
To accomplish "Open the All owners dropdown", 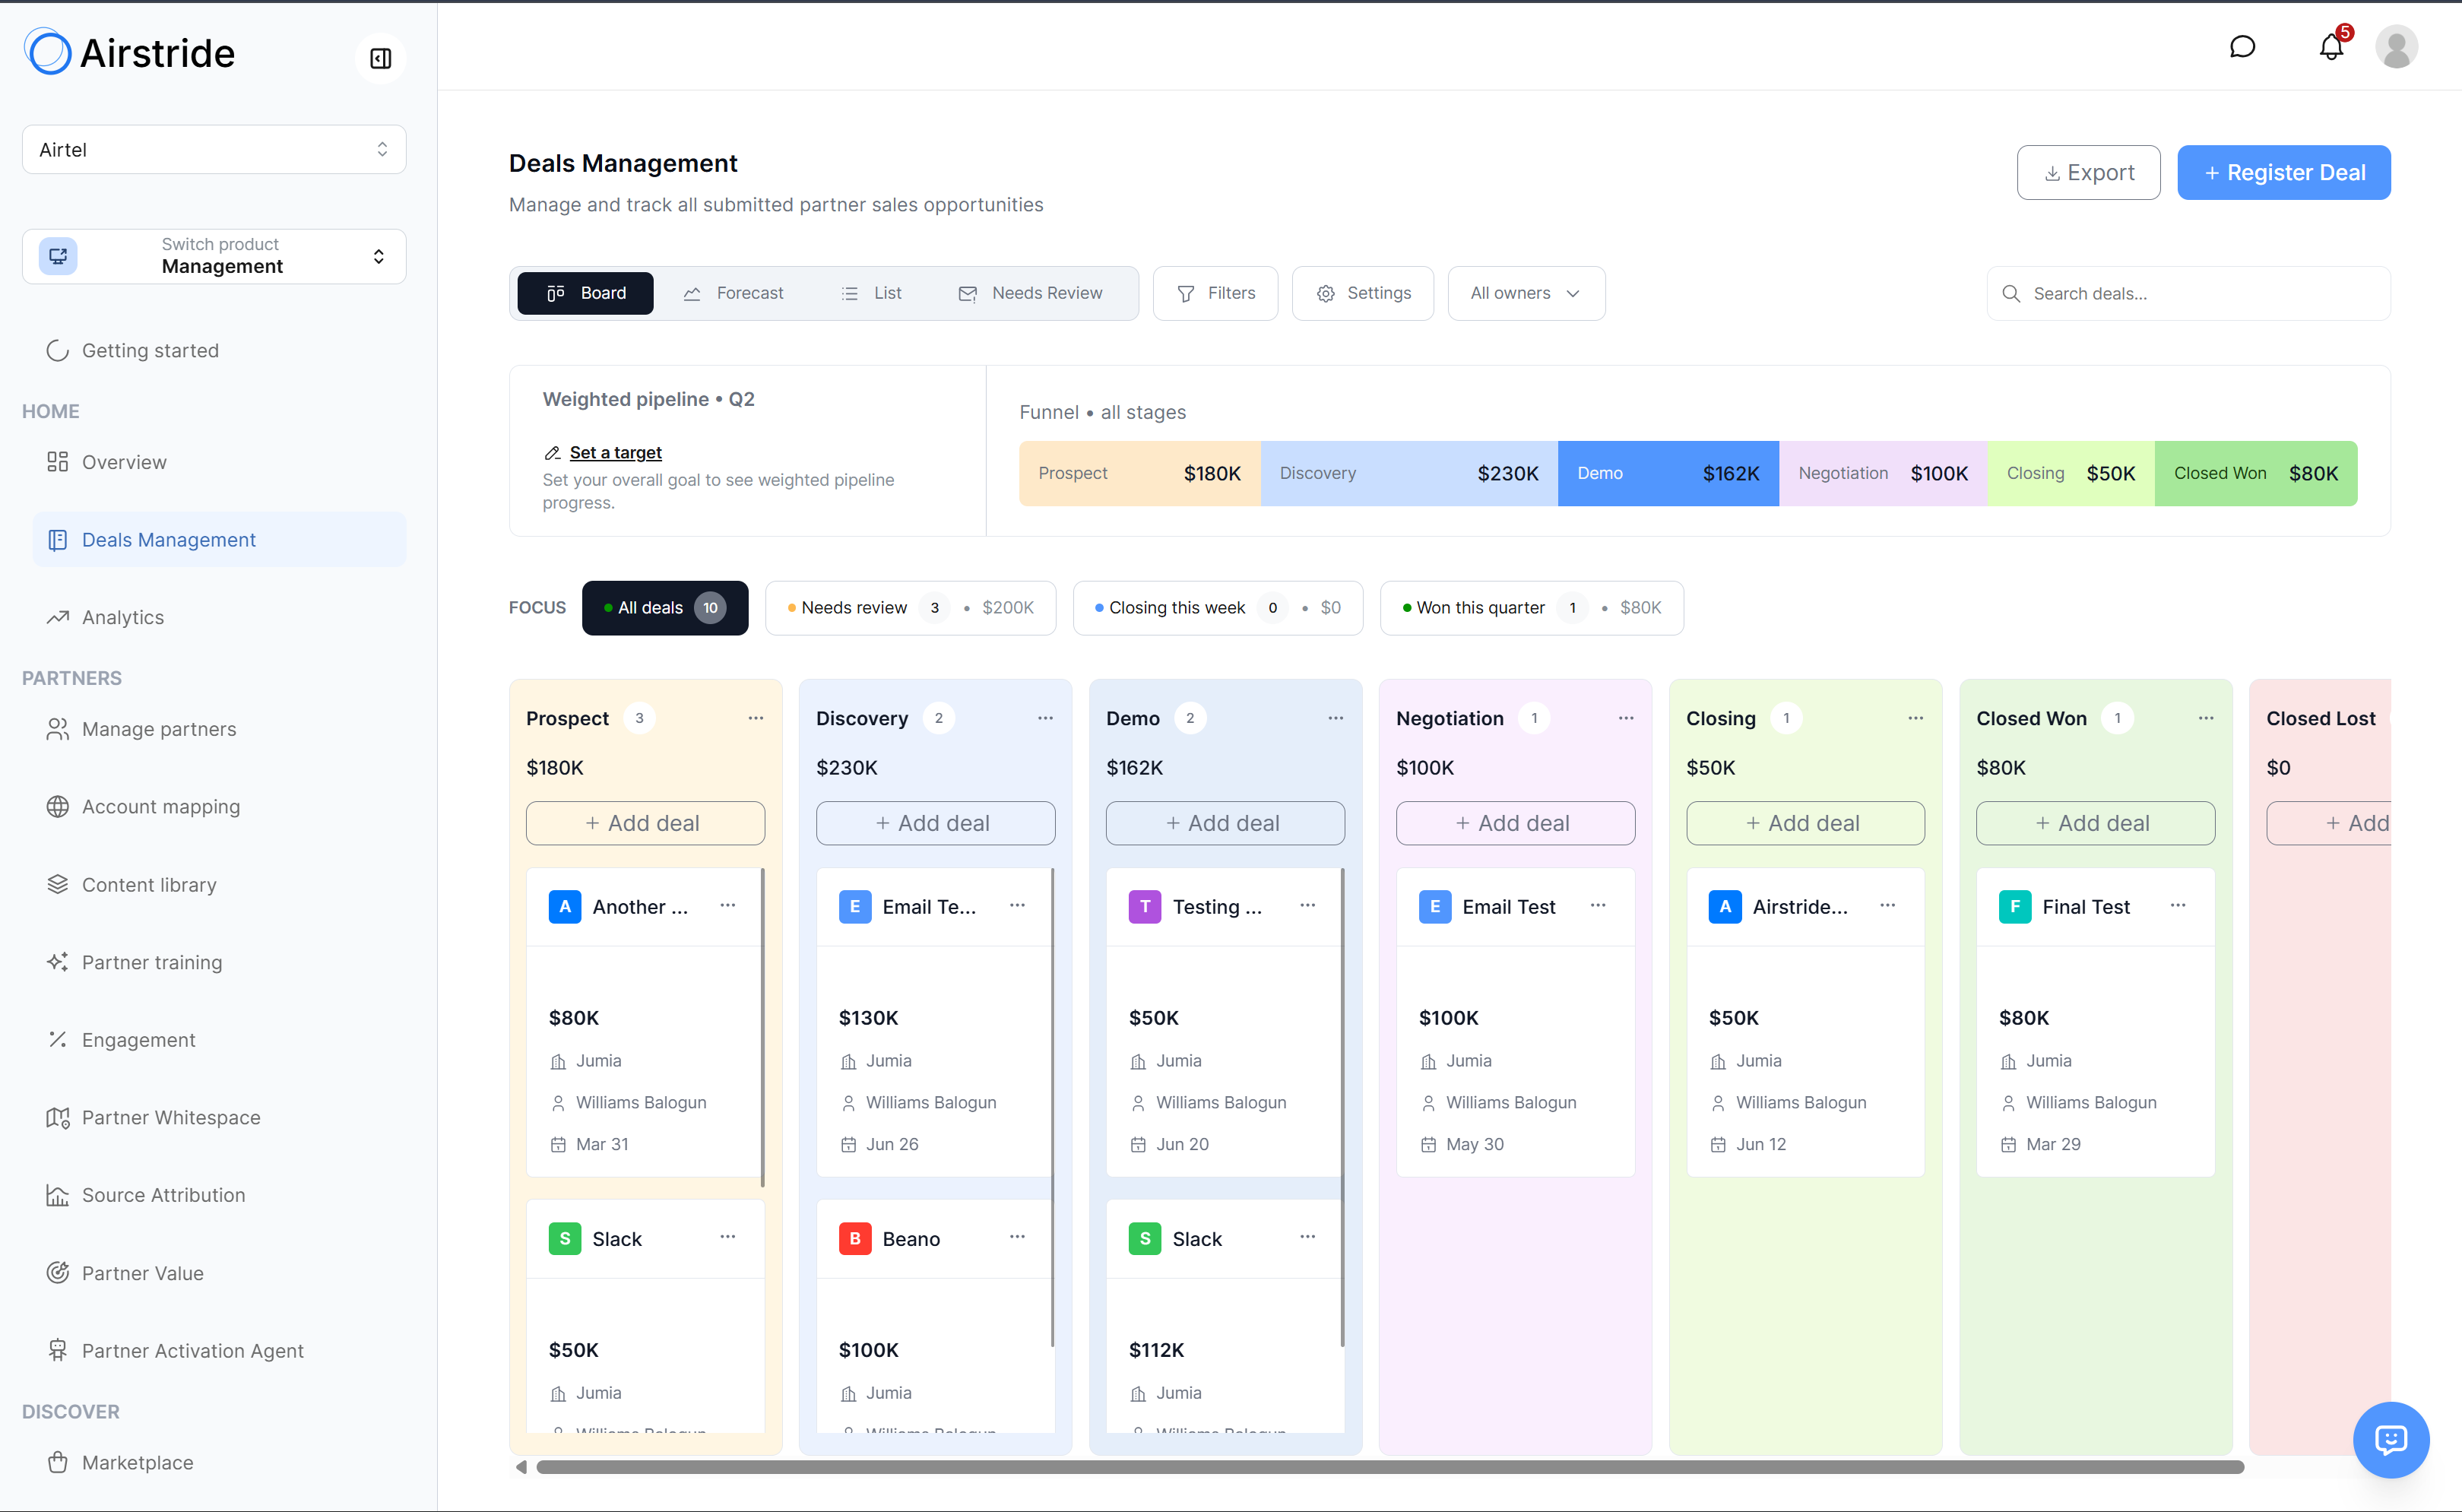I will click(x=1526, y=293).
